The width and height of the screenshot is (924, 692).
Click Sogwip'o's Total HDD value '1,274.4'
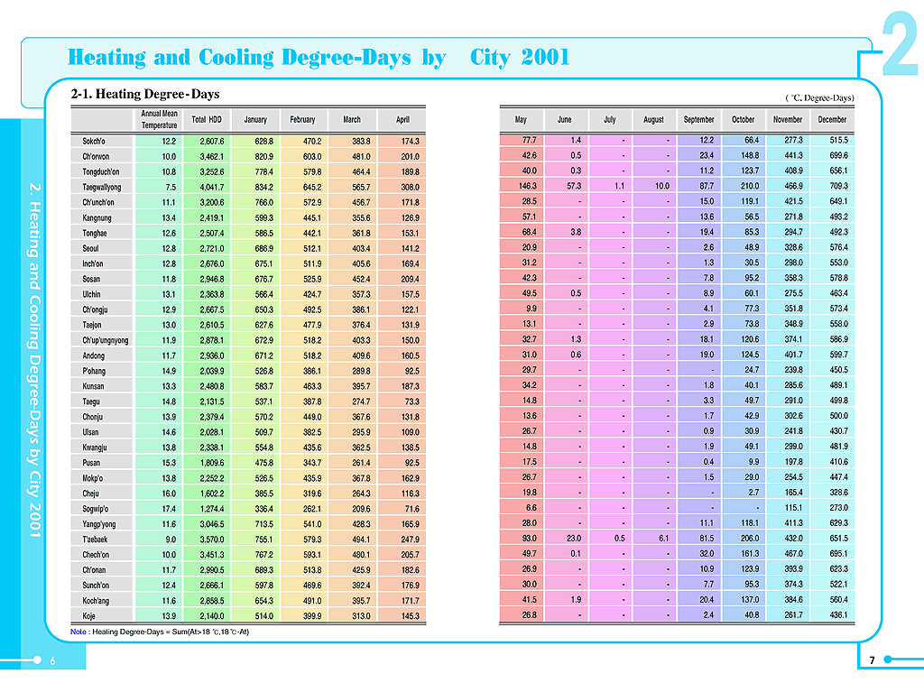pos(211,509)
